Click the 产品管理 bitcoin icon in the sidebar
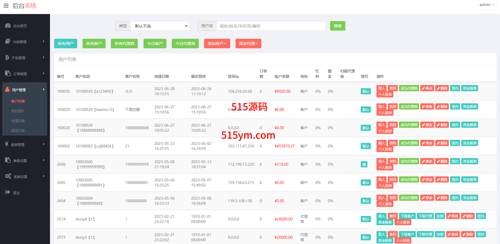This screenshot has height=244, width=500. point(7,58)
